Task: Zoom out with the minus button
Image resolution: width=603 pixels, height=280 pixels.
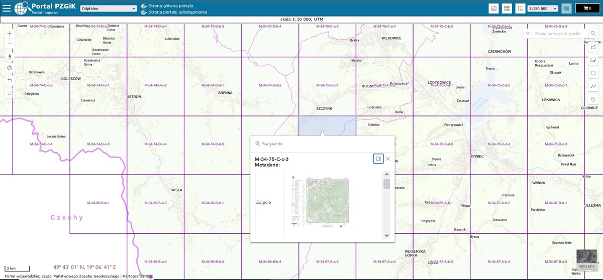Action: pos(10,44)
